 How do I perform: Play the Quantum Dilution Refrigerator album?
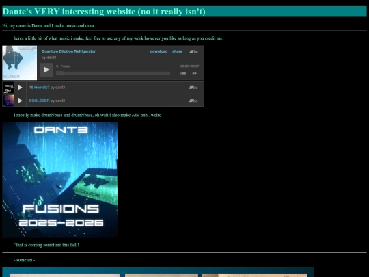point(46,70)
